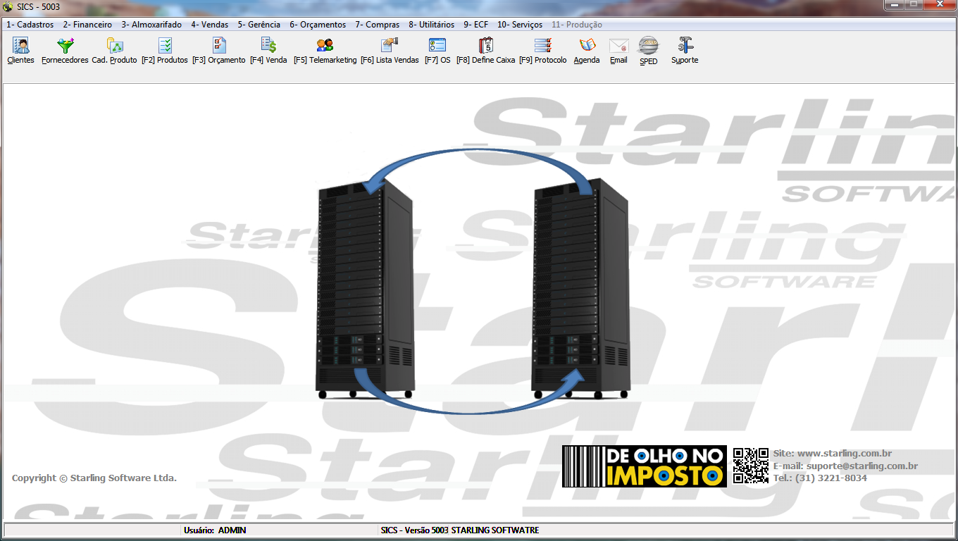This screenshot has height=541, width=958.
Task: Open the 4- Vendas menu
Action: 209,24
